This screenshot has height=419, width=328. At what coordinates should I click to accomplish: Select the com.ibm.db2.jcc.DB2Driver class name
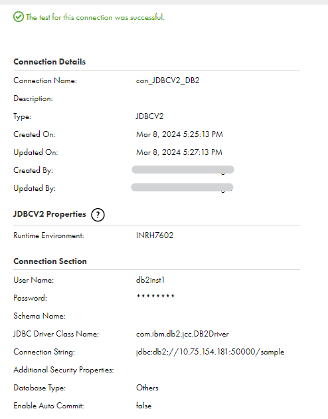(183, 334)
